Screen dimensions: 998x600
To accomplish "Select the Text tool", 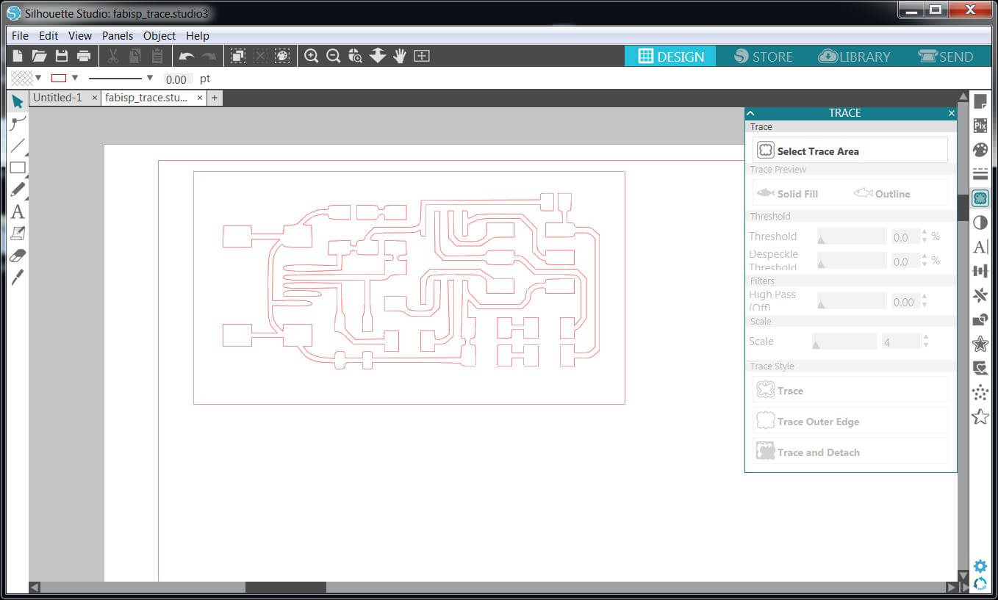I will (18, 212).
